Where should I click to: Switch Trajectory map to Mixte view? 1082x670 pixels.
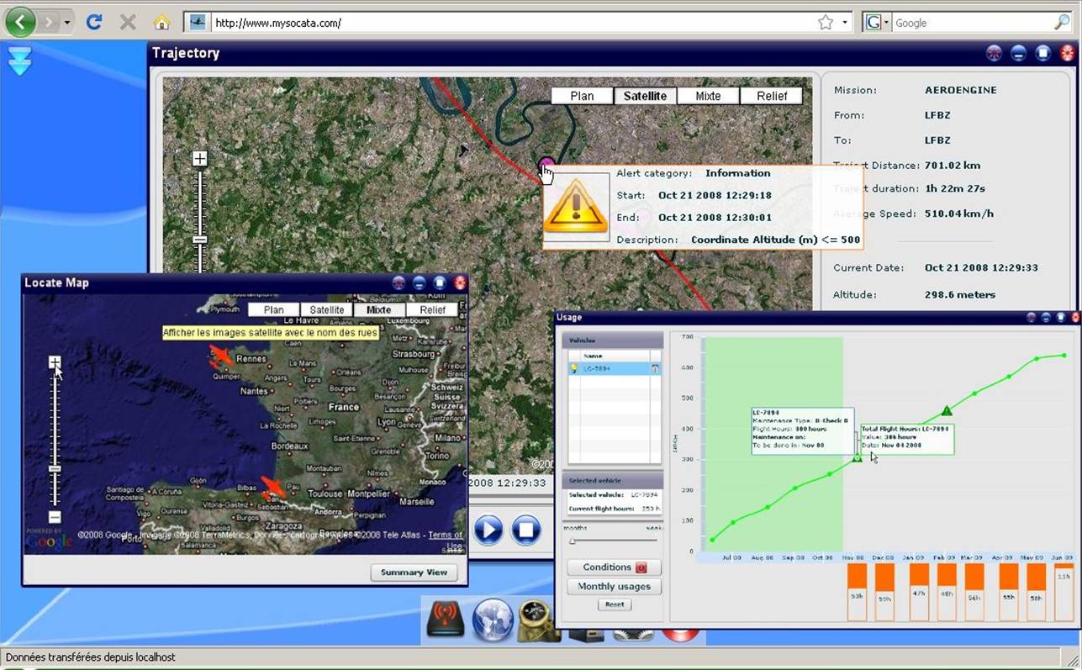click(x=708, y=96)
